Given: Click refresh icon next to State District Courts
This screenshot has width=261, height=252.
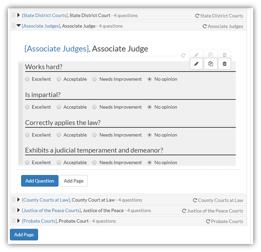Looking at the screenshot, I should [x=197, y=16].
